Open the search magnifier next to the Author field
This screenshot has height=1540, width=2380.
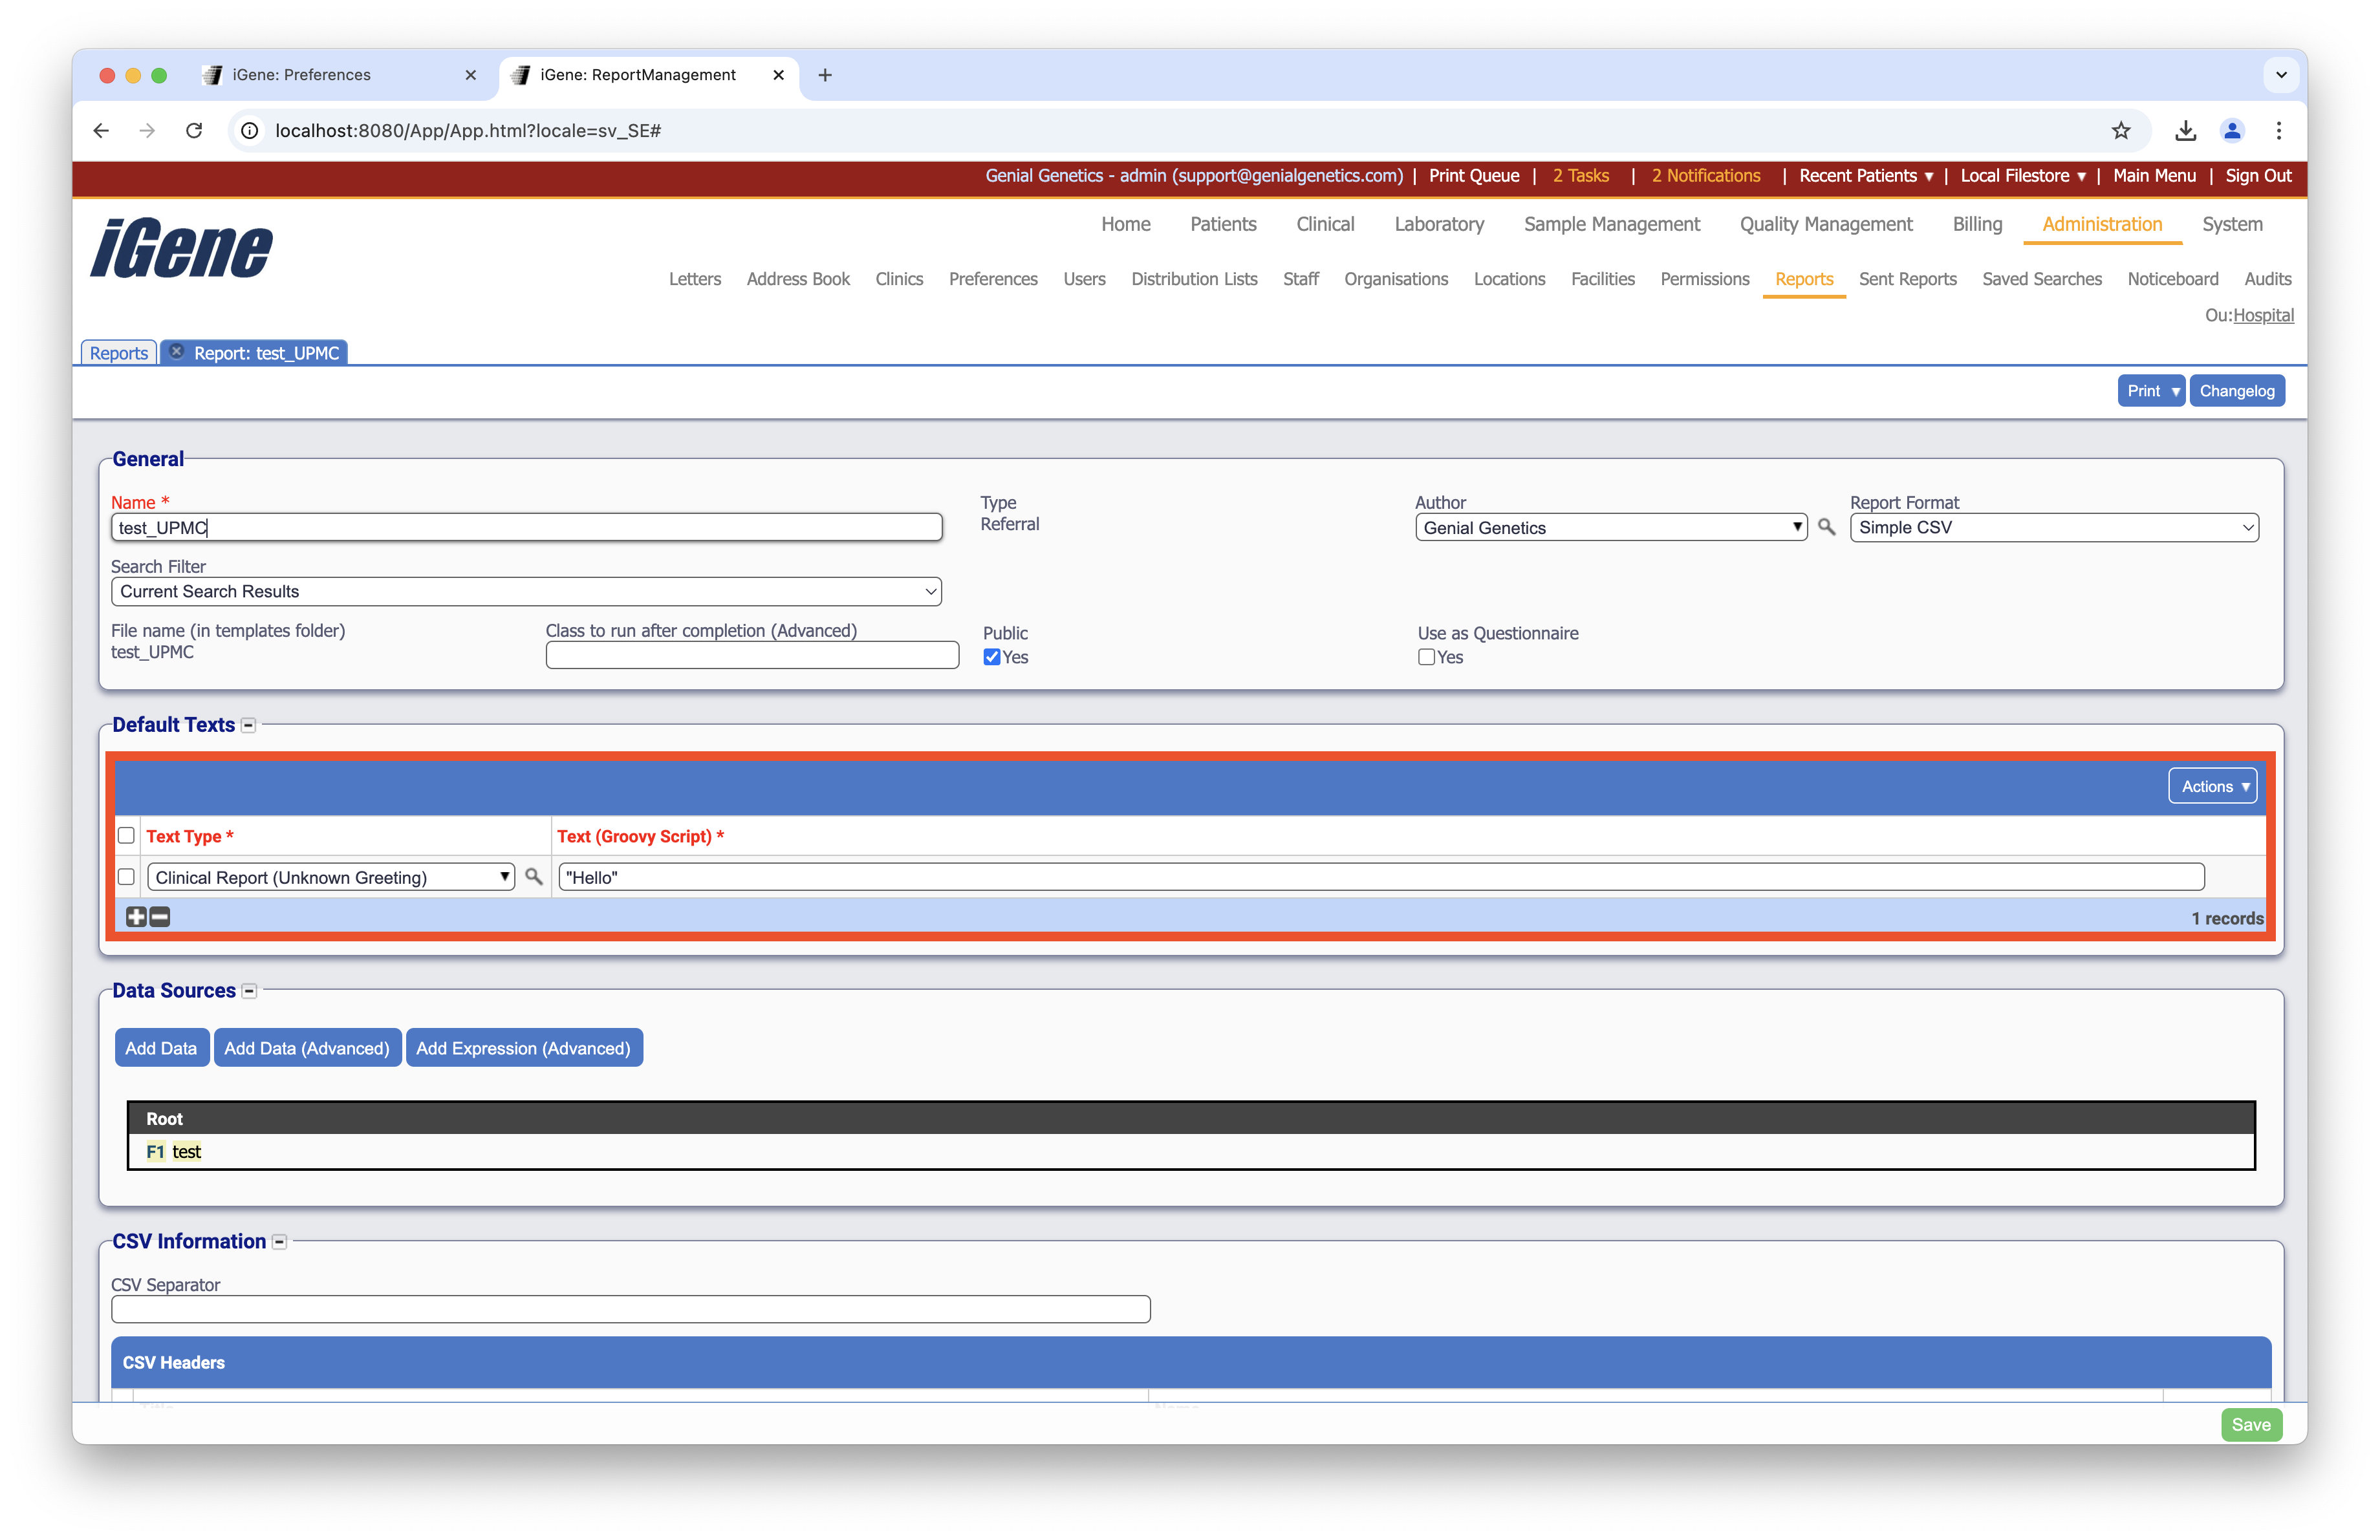[1826, 527]
